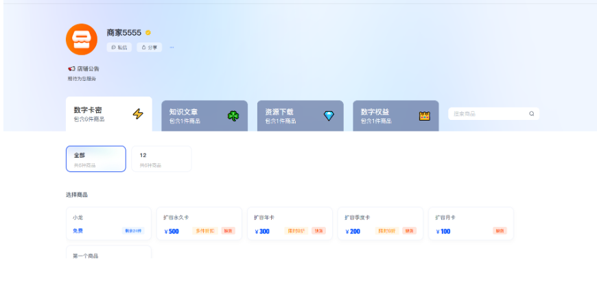This screenshot has width=597, height=294.
Task: Choose the free 小龙 product card
Action: pos(108,224)
